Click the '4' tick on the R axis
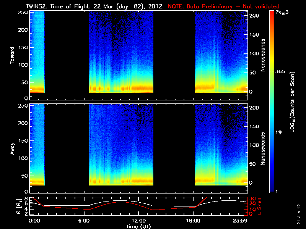306x229 pixels. click(x=26, y=209)
